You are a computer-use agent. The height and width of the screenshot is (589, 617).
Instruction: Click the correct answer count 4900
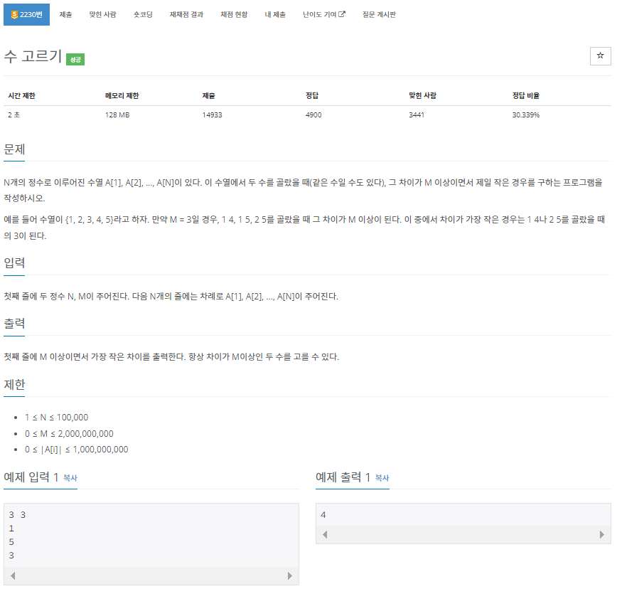coord(313,115)
